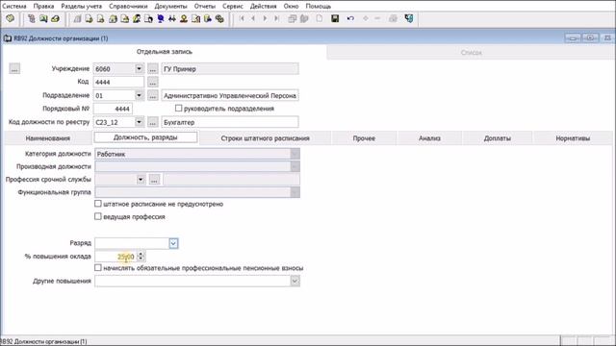This screenshot has width=616, height=346.
Task: Click the tree structure toolbar icon
Action: pos(32,18)
